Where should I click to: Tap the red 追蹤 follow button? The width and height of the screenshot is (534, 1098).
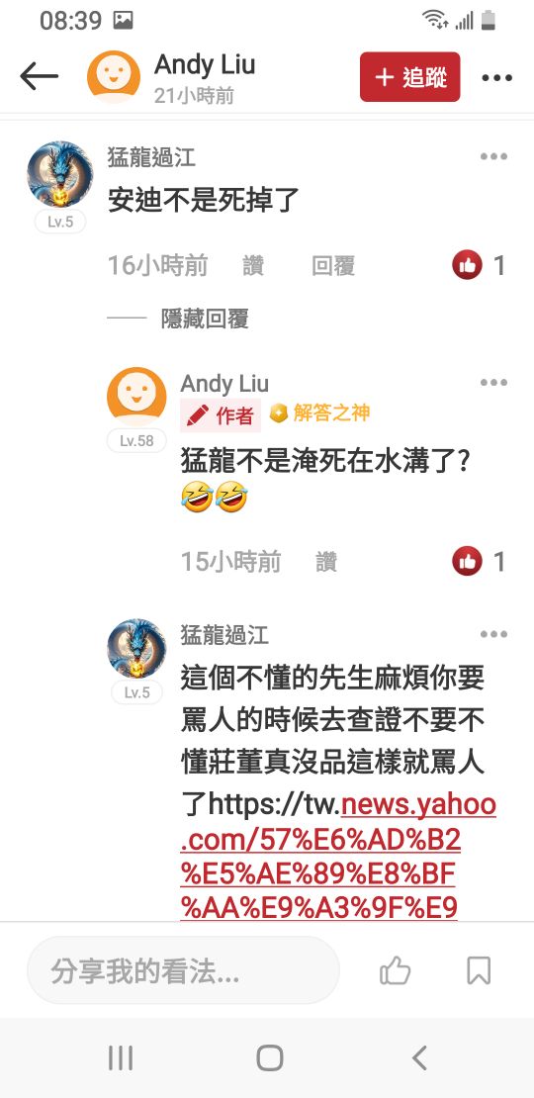410,77
